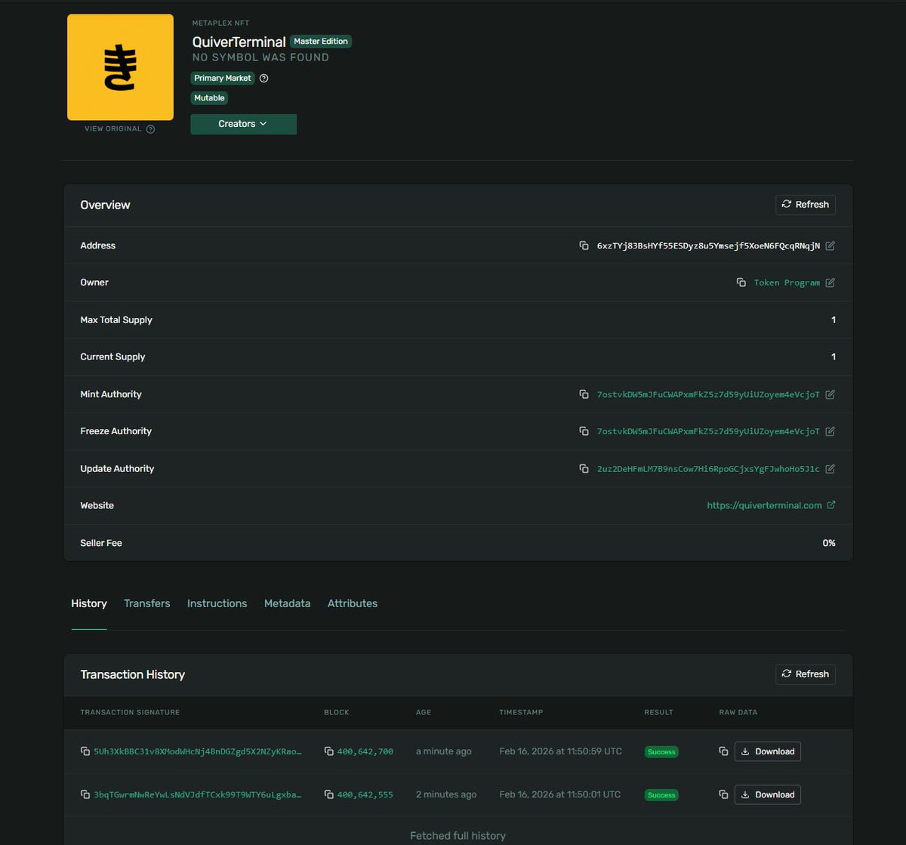
Task: Open the Attributes tab
Action: [x=353, y=603]
